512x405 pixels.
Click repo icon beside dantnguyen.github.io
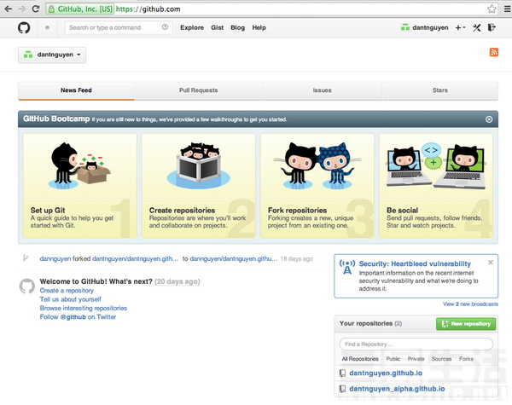click(x=342, y=373)
